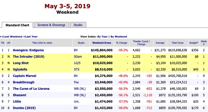This screenshot has height=112, width=208.
Task: Sort by % Change column header
Action: 121,43
